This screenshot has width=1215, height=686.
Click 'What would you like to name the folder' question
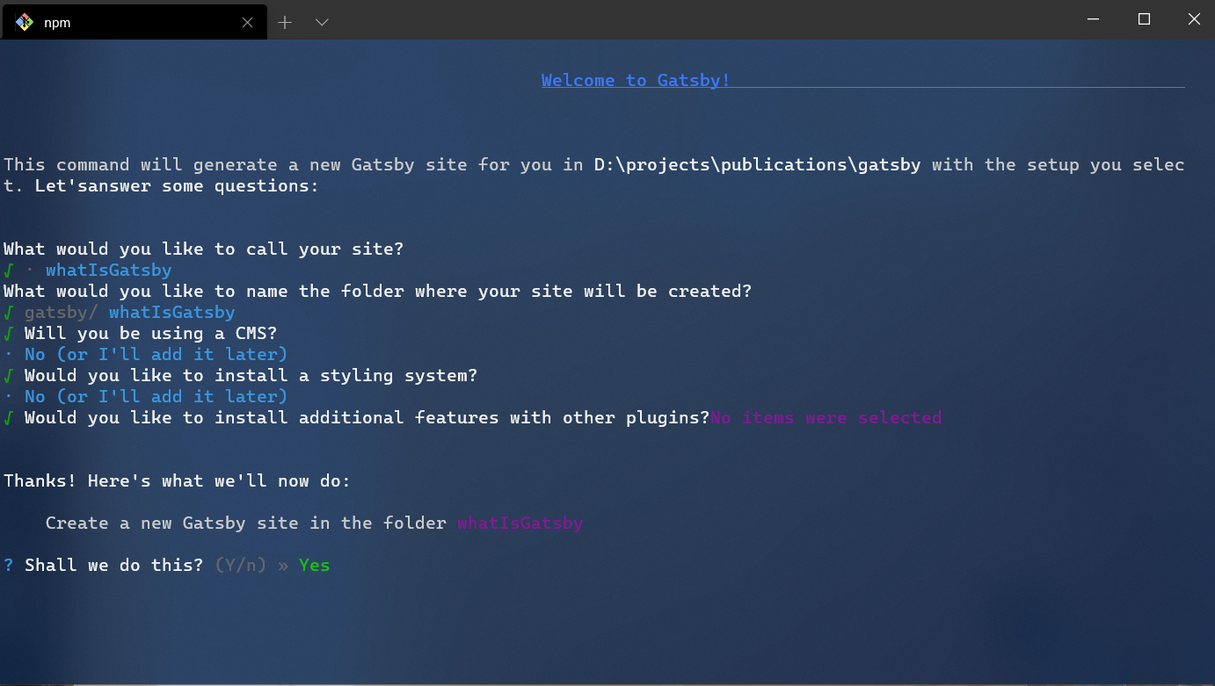(x=378, y=292)
